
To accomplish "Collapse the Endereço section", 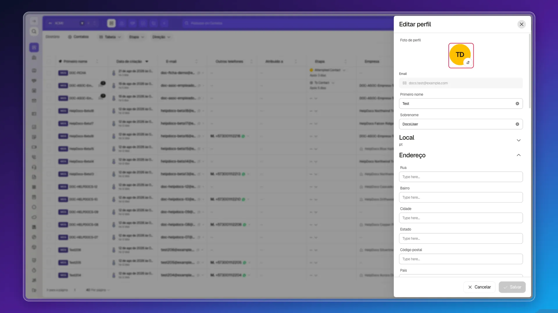I will click(518, 155).
